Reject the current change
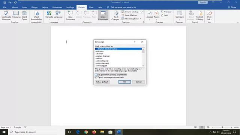The image size is (240, 135). click(x=157, y=15)
